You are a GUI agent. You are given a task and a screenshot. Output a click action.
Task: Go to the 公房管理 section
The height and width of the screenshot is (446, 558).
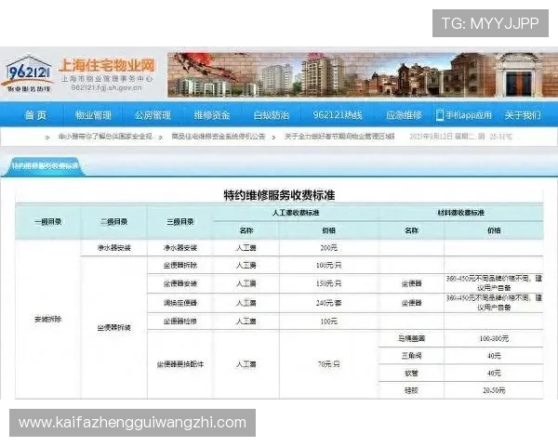click(153, 115)
